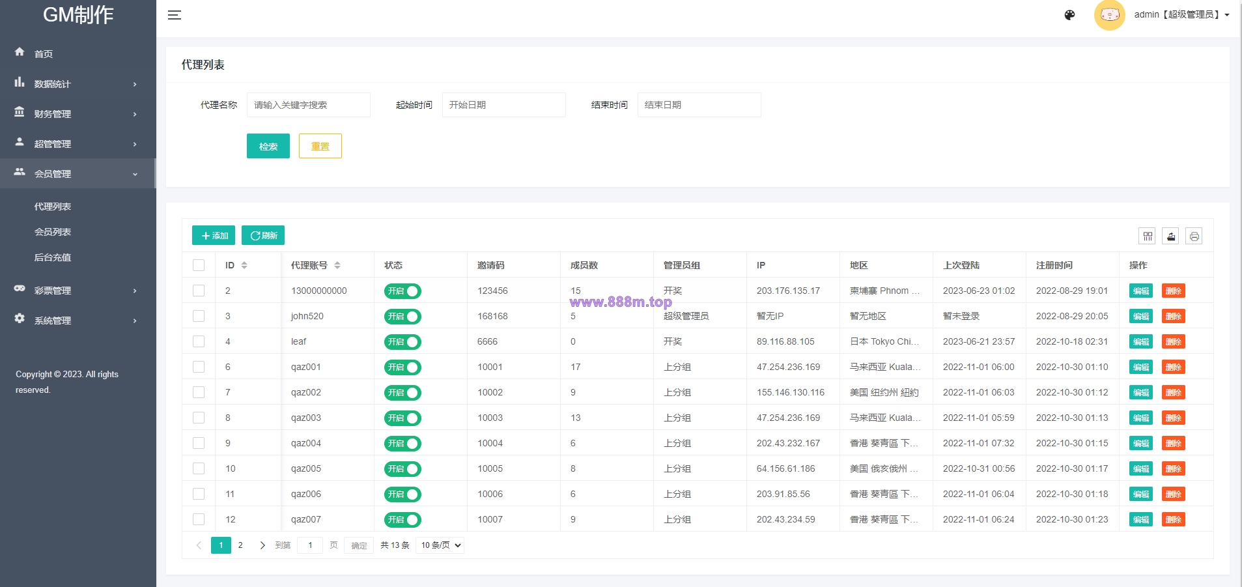The height and width of the screenshot is (587, 1242).
Task: Check the row for account 13000000000
Action: pos(199,291)
